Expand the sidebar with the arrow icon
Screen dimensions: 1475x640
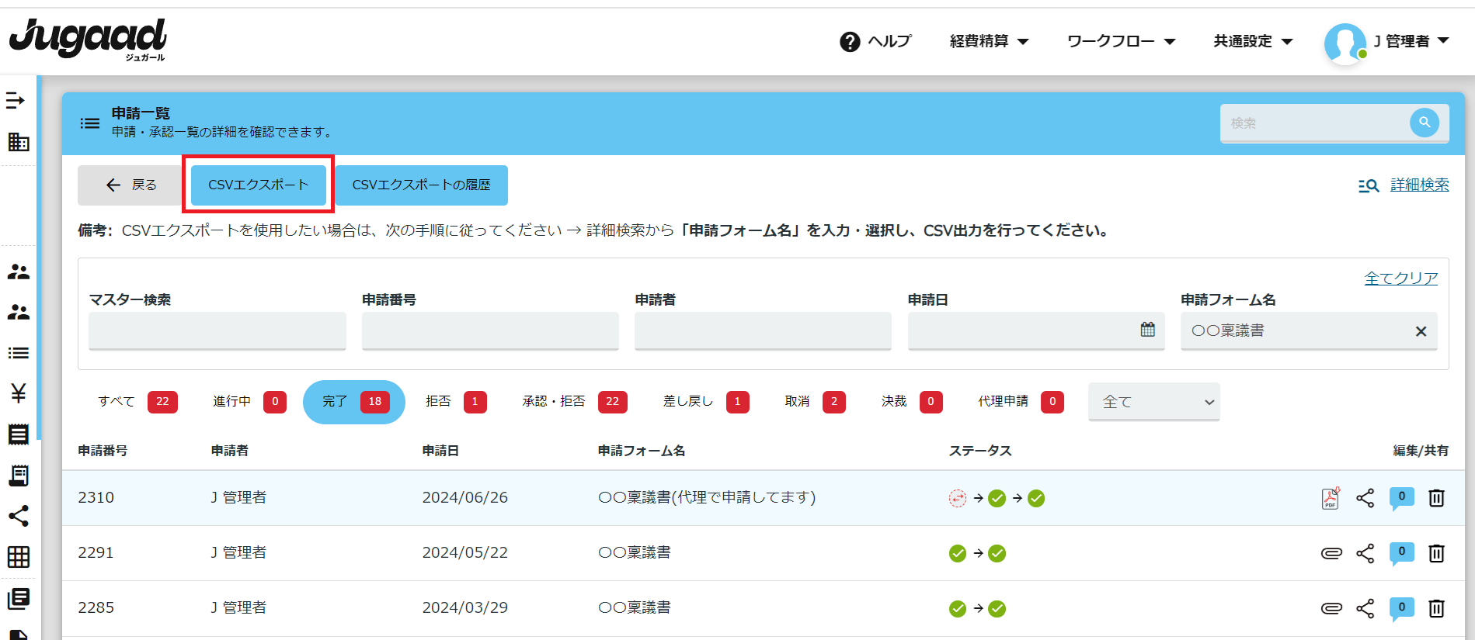16,101
